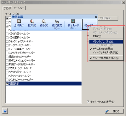Click the blue help question mark icon
This screenshot has height=116, width=126.
5,111
